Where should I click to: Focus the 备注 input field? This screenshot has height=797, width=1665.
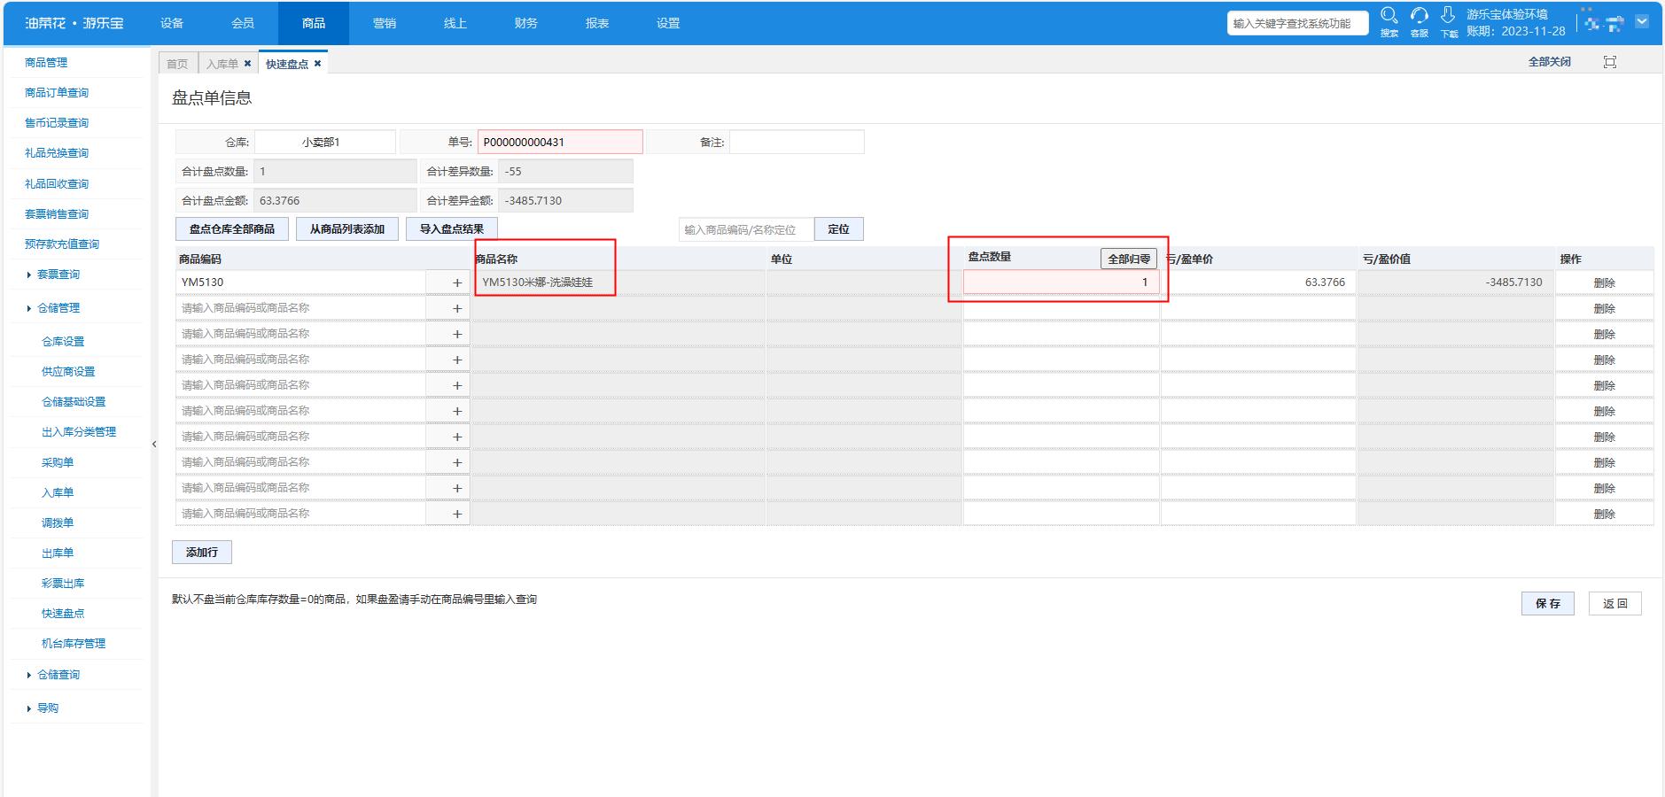pyautogui.click(x=797, y=142)
